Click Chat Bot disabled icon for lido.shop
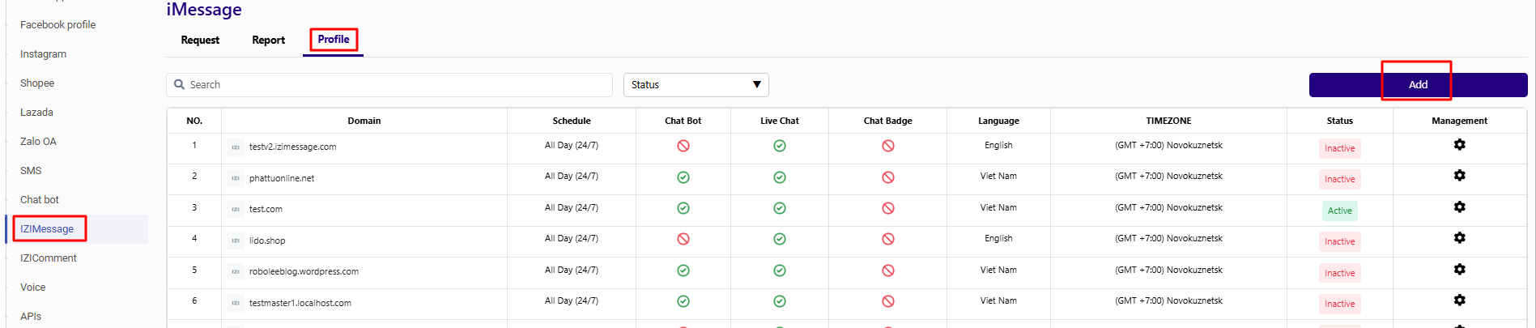Screen dimensions: 1536x328 coord(683,239)
